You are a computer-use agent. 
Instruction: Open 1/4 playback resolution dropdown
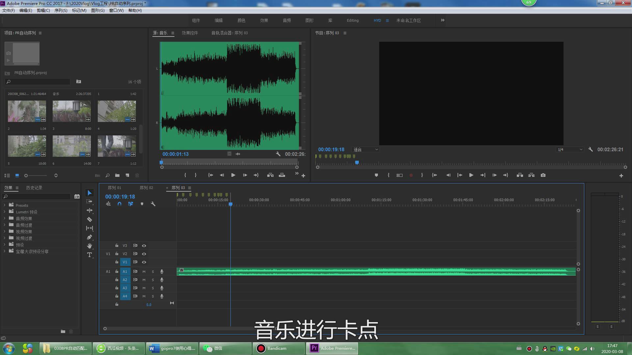(570, 150)
